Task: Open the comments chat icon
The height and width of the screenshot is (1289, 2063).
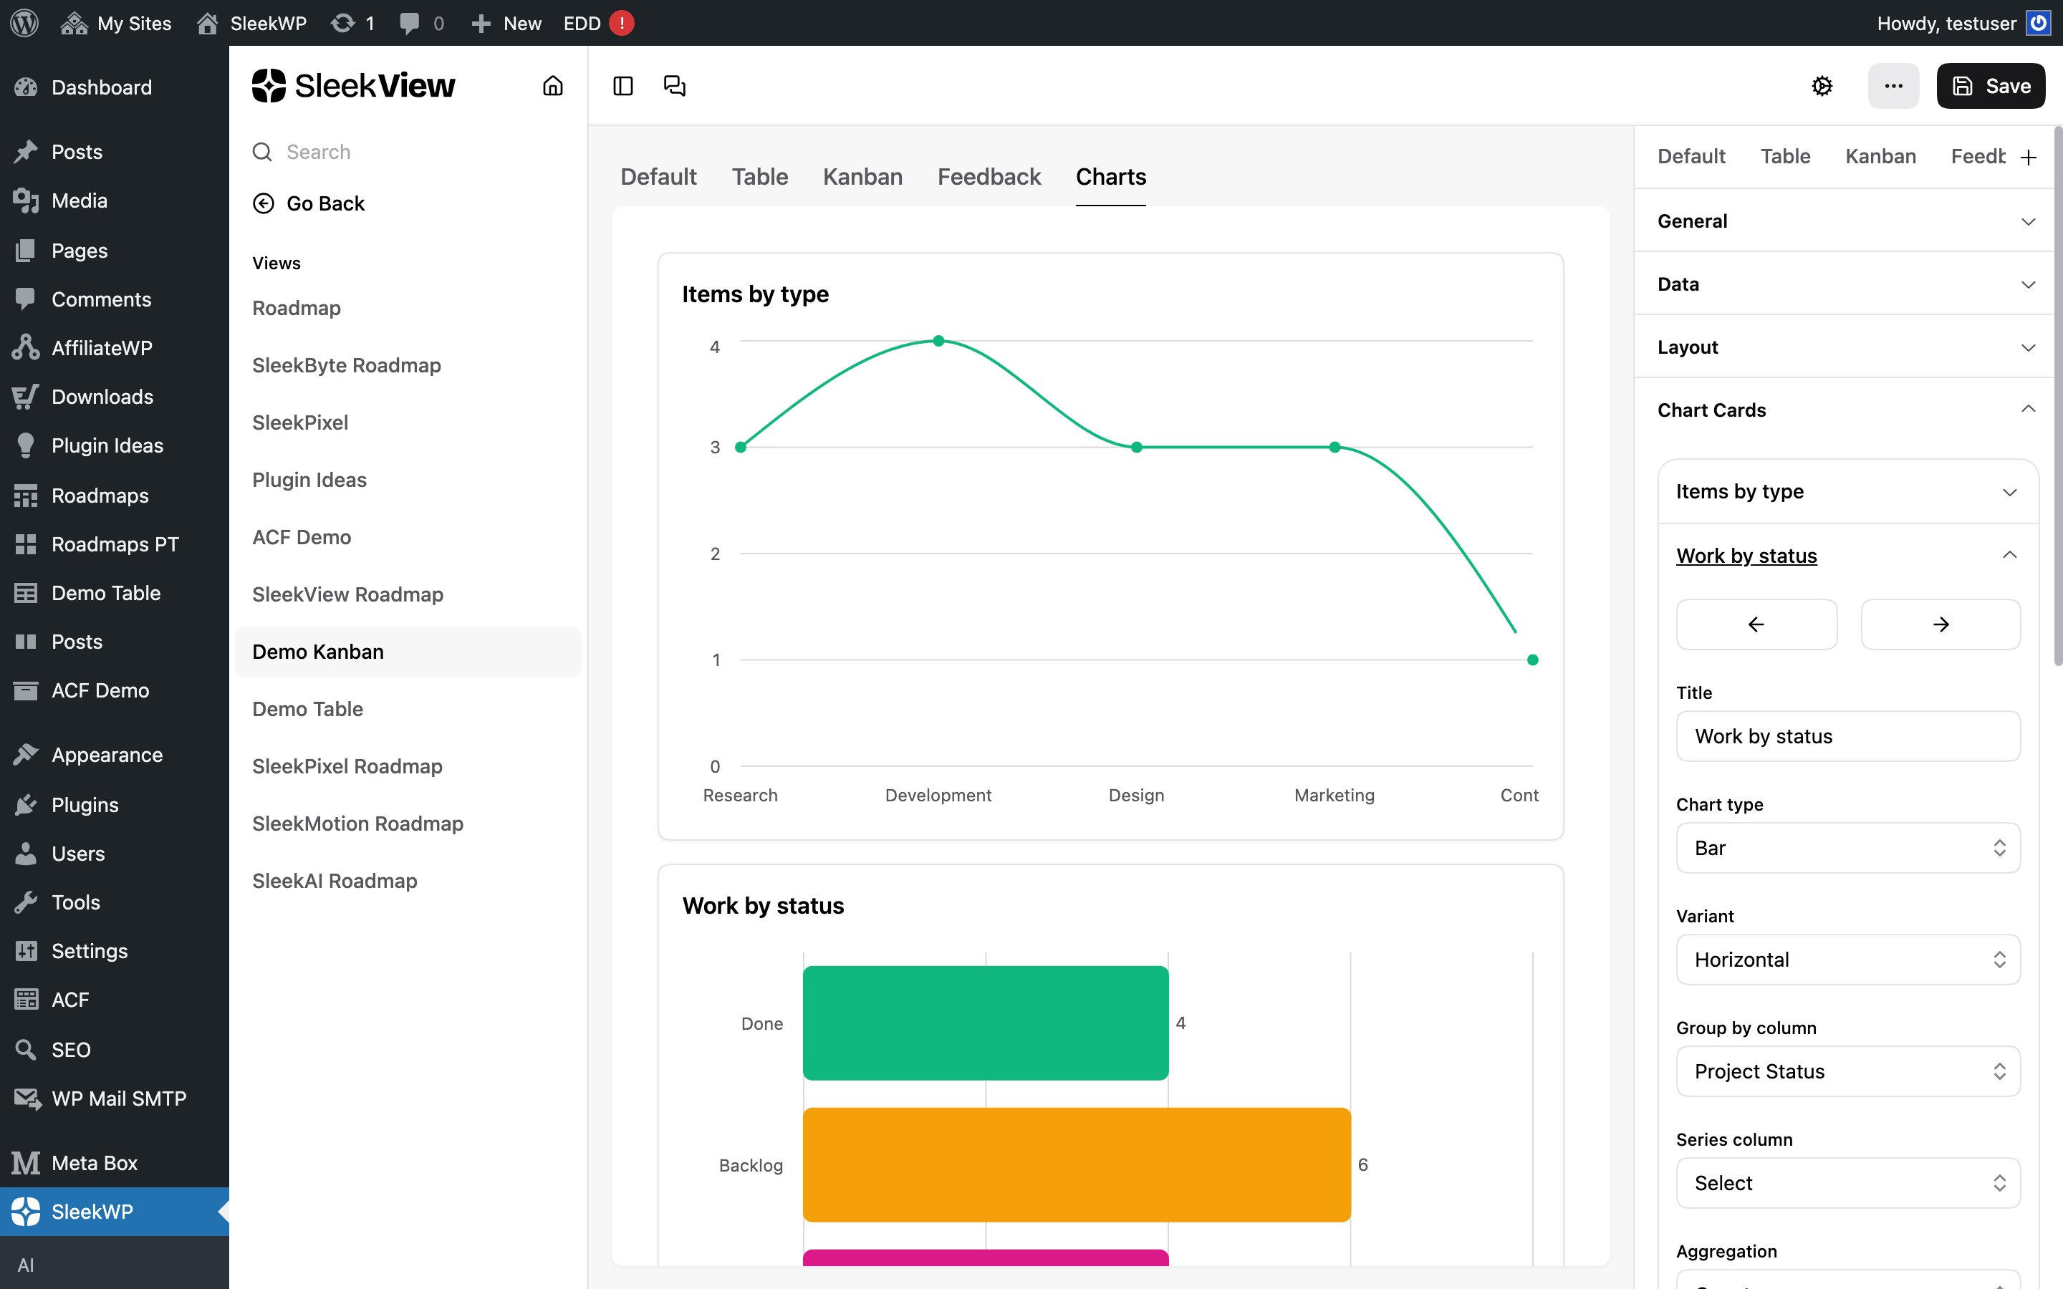Action: coord(674,85)
